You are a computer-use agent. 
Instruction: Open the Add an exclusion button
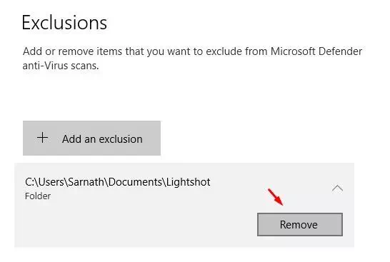point(91,138)
